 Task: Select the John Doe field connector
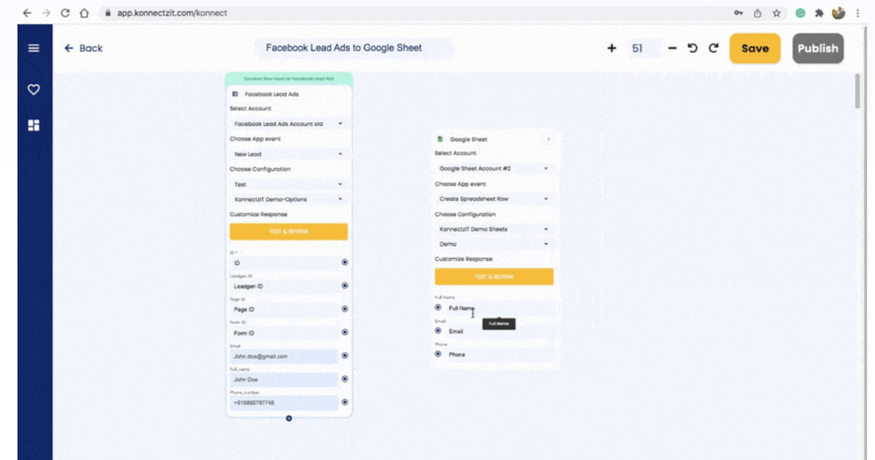click(345, 380)
